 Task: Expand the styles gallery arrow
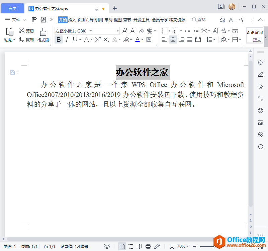click(266, 36)
